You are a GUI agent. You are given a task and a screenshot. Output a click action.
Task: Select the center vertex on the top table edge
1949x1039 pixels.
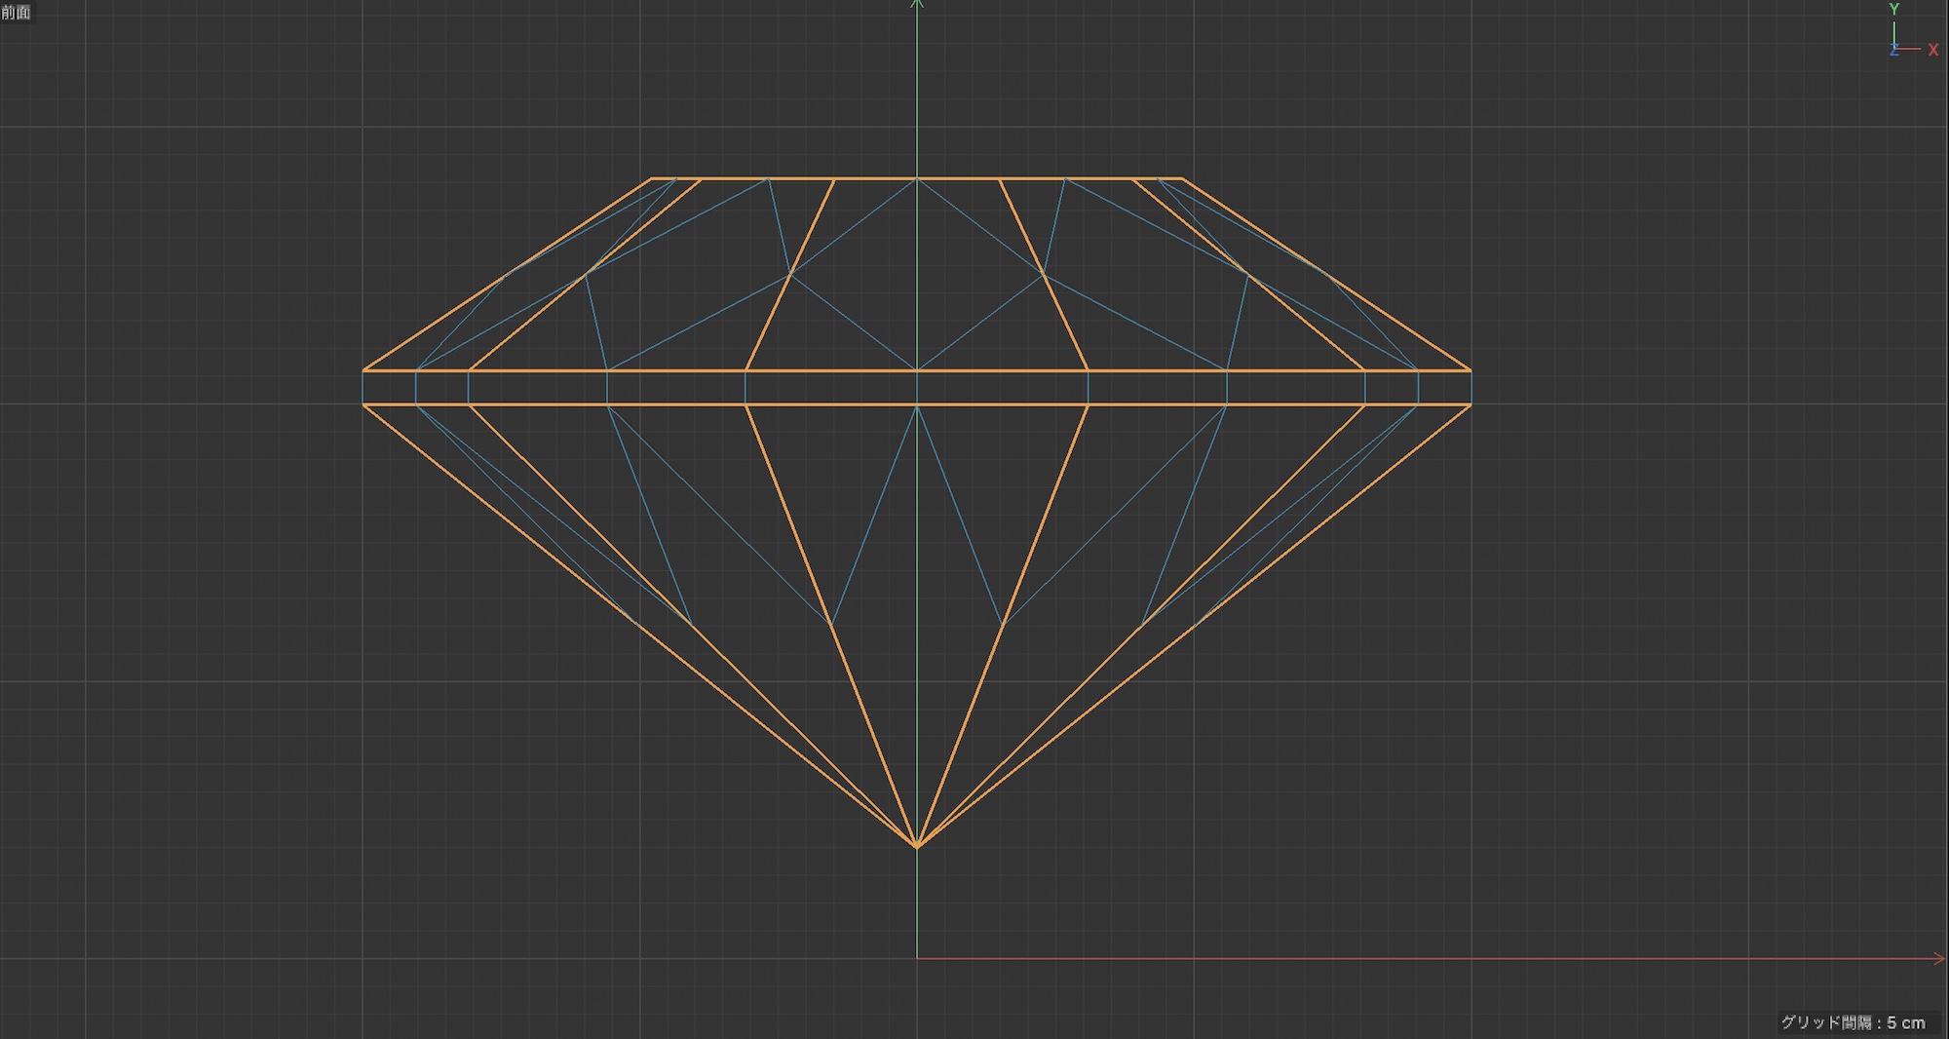tap(917, 179)
